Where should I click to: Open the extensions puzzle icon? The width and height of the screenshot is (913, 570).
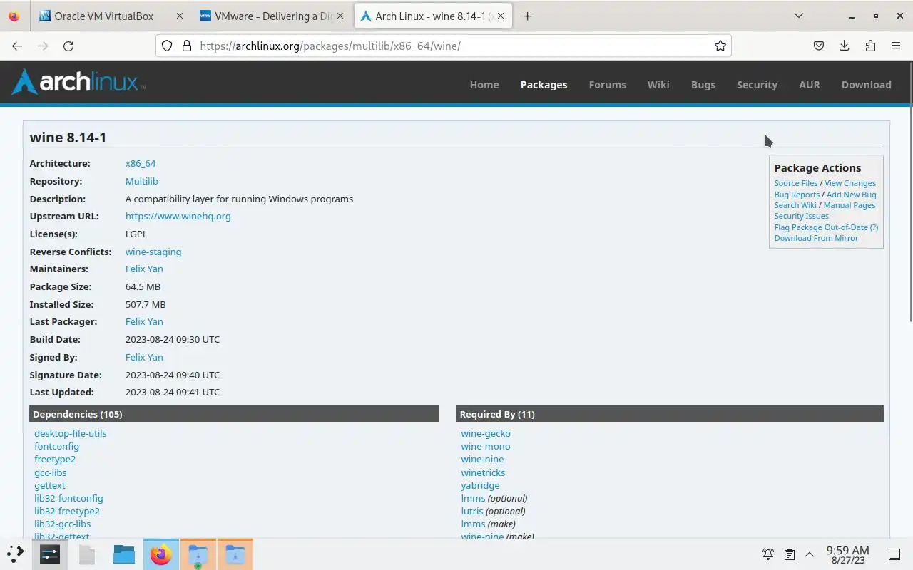(870, 46)
